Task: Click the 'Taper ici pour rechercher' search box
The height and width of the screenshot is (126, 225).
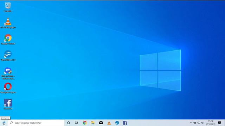Action: pyautogui.click(x=36, y=123)
